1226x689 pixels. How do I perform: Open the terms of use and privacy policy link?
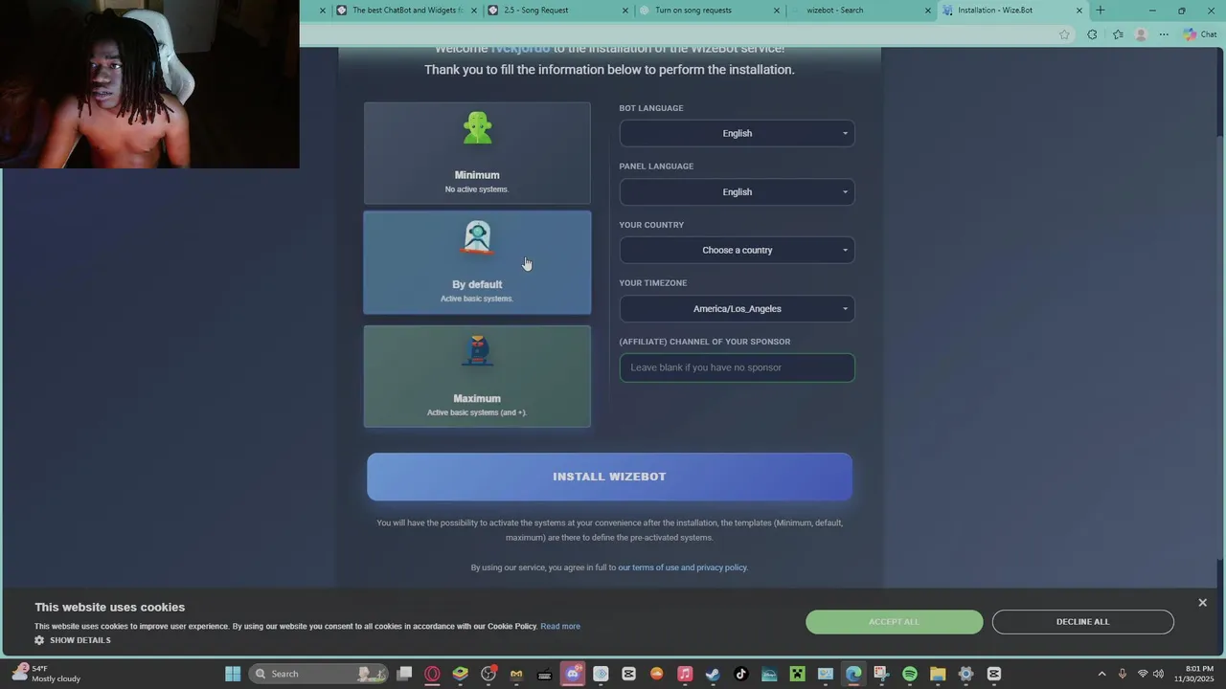click(682, 567)
